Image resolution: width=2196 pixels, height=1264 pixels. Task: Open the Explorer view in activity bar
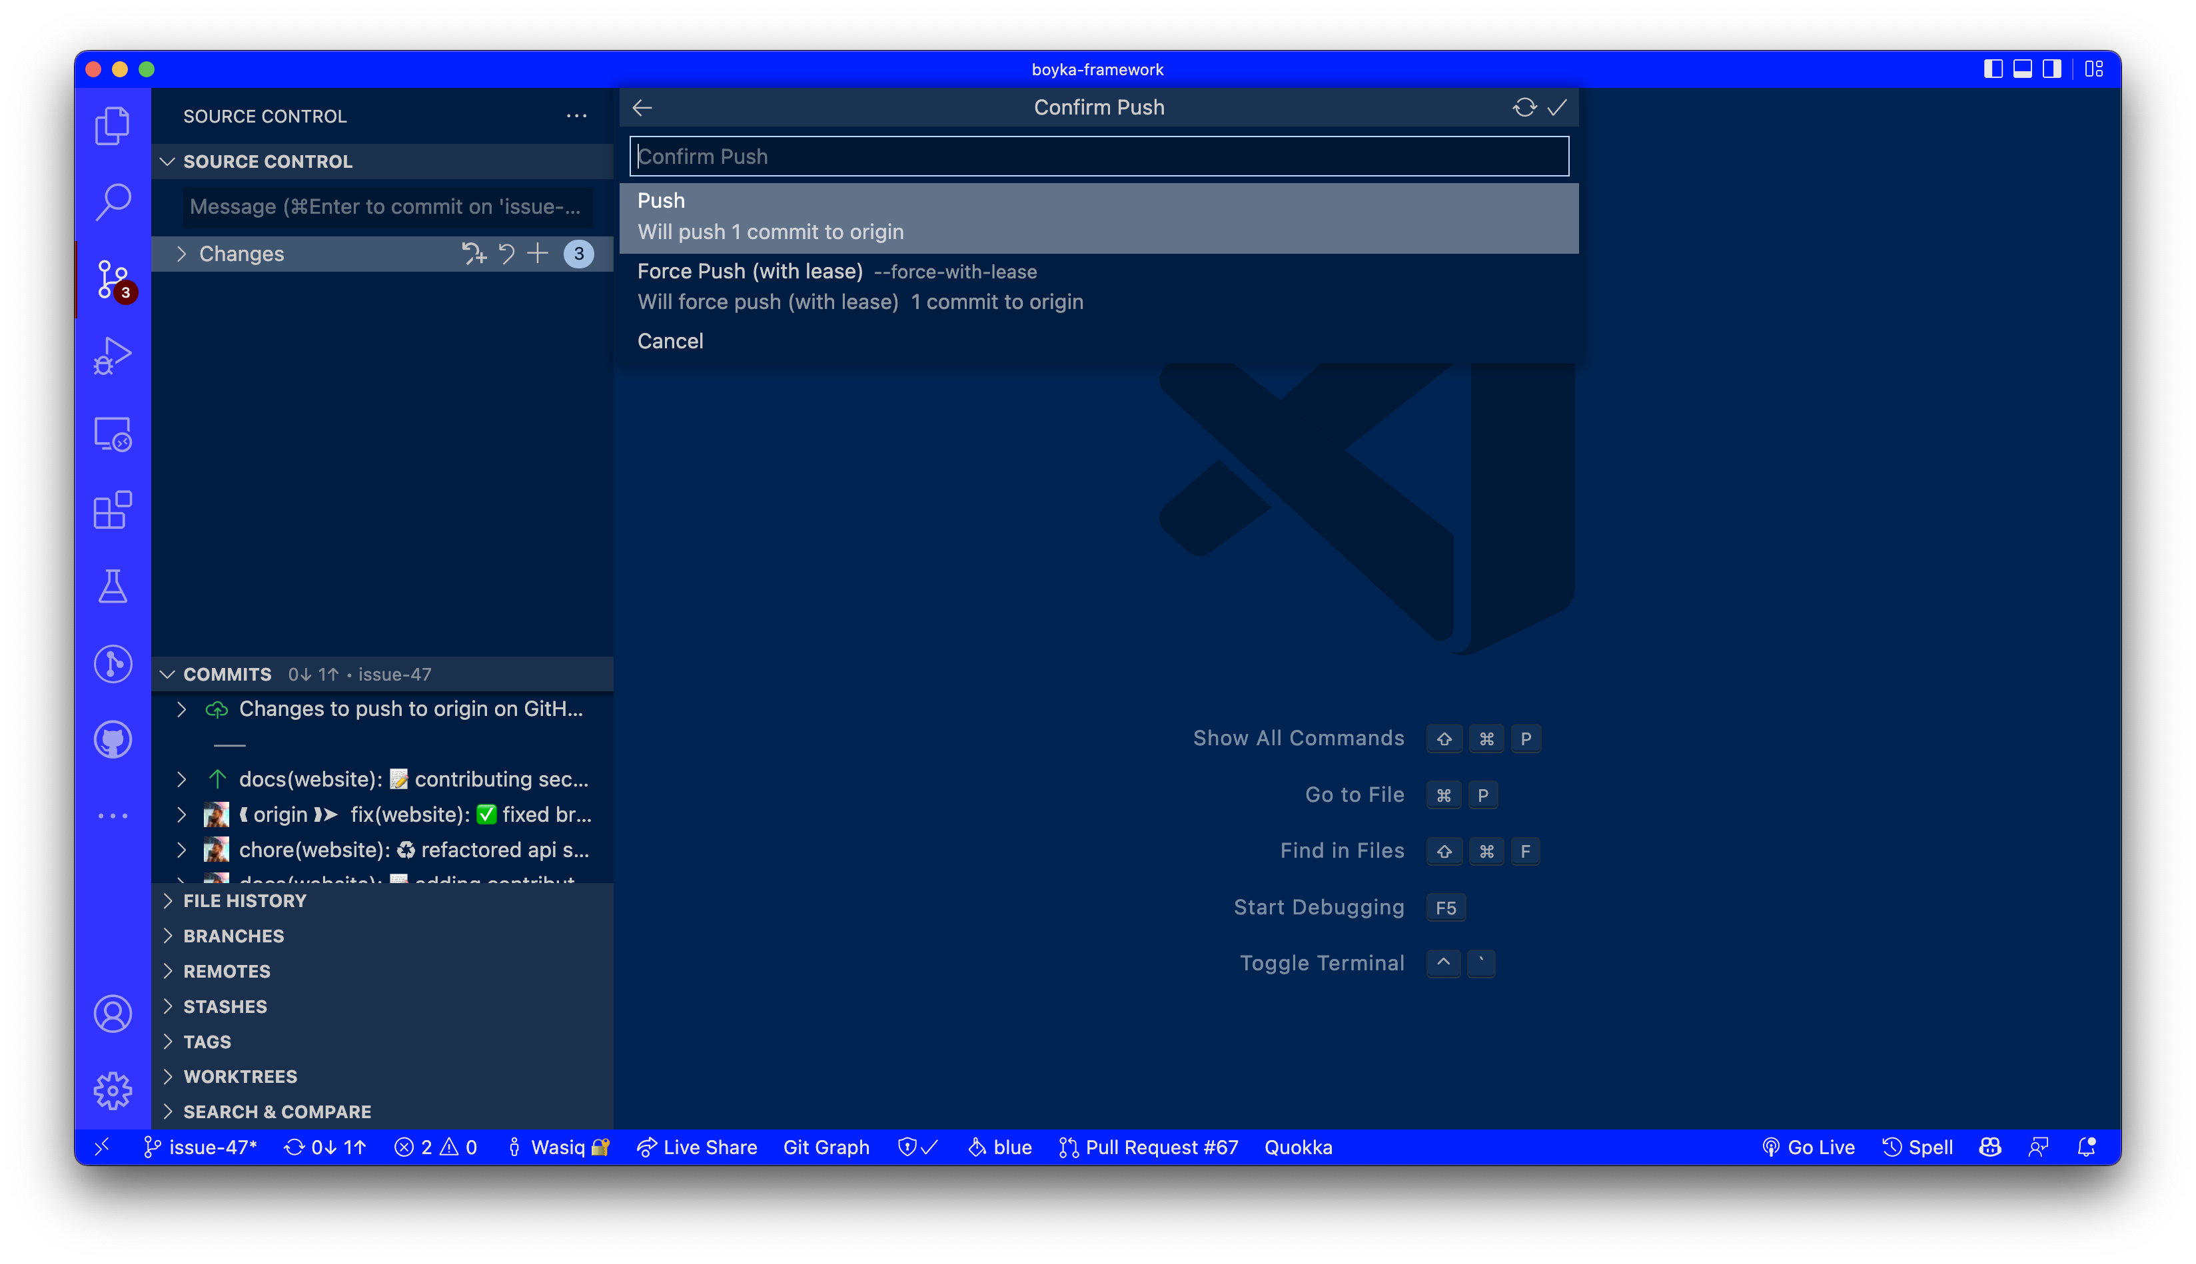(x=112, y=126)
